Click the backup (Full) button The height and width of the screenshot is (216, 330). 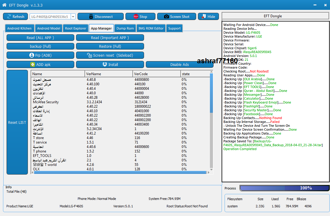(x=40, y=46)
